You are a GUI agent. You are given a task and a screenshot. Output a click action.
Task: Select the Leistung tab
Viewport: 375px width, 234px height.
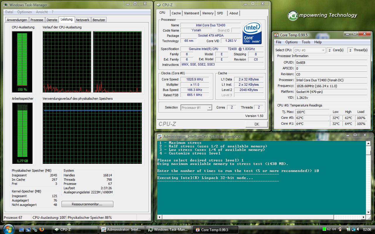tap(67, 19)
